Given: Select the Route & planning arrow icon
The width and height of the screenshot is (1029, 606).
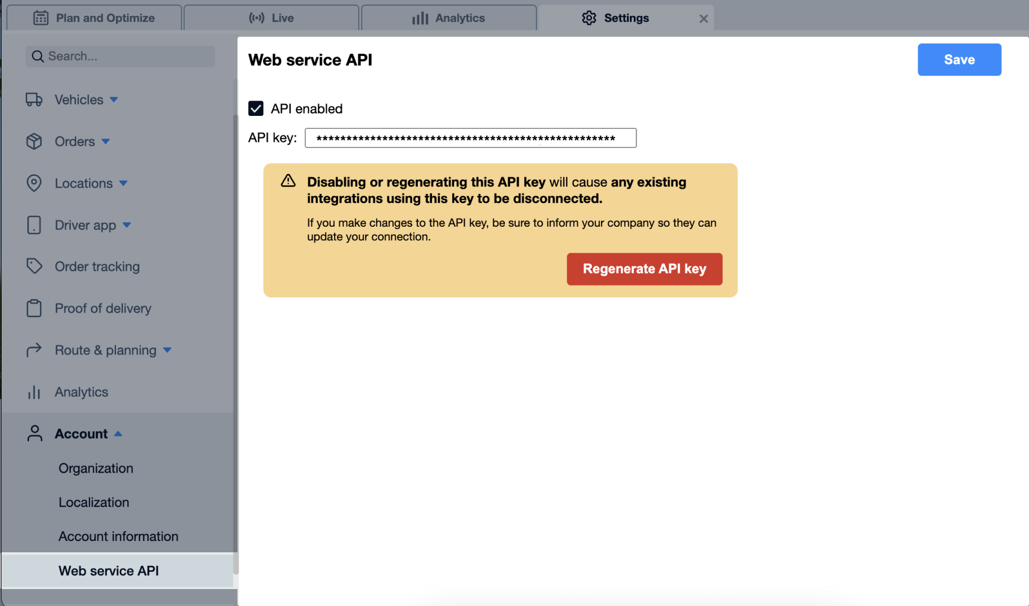Looking at the screenshot, I should pos(34,350).
